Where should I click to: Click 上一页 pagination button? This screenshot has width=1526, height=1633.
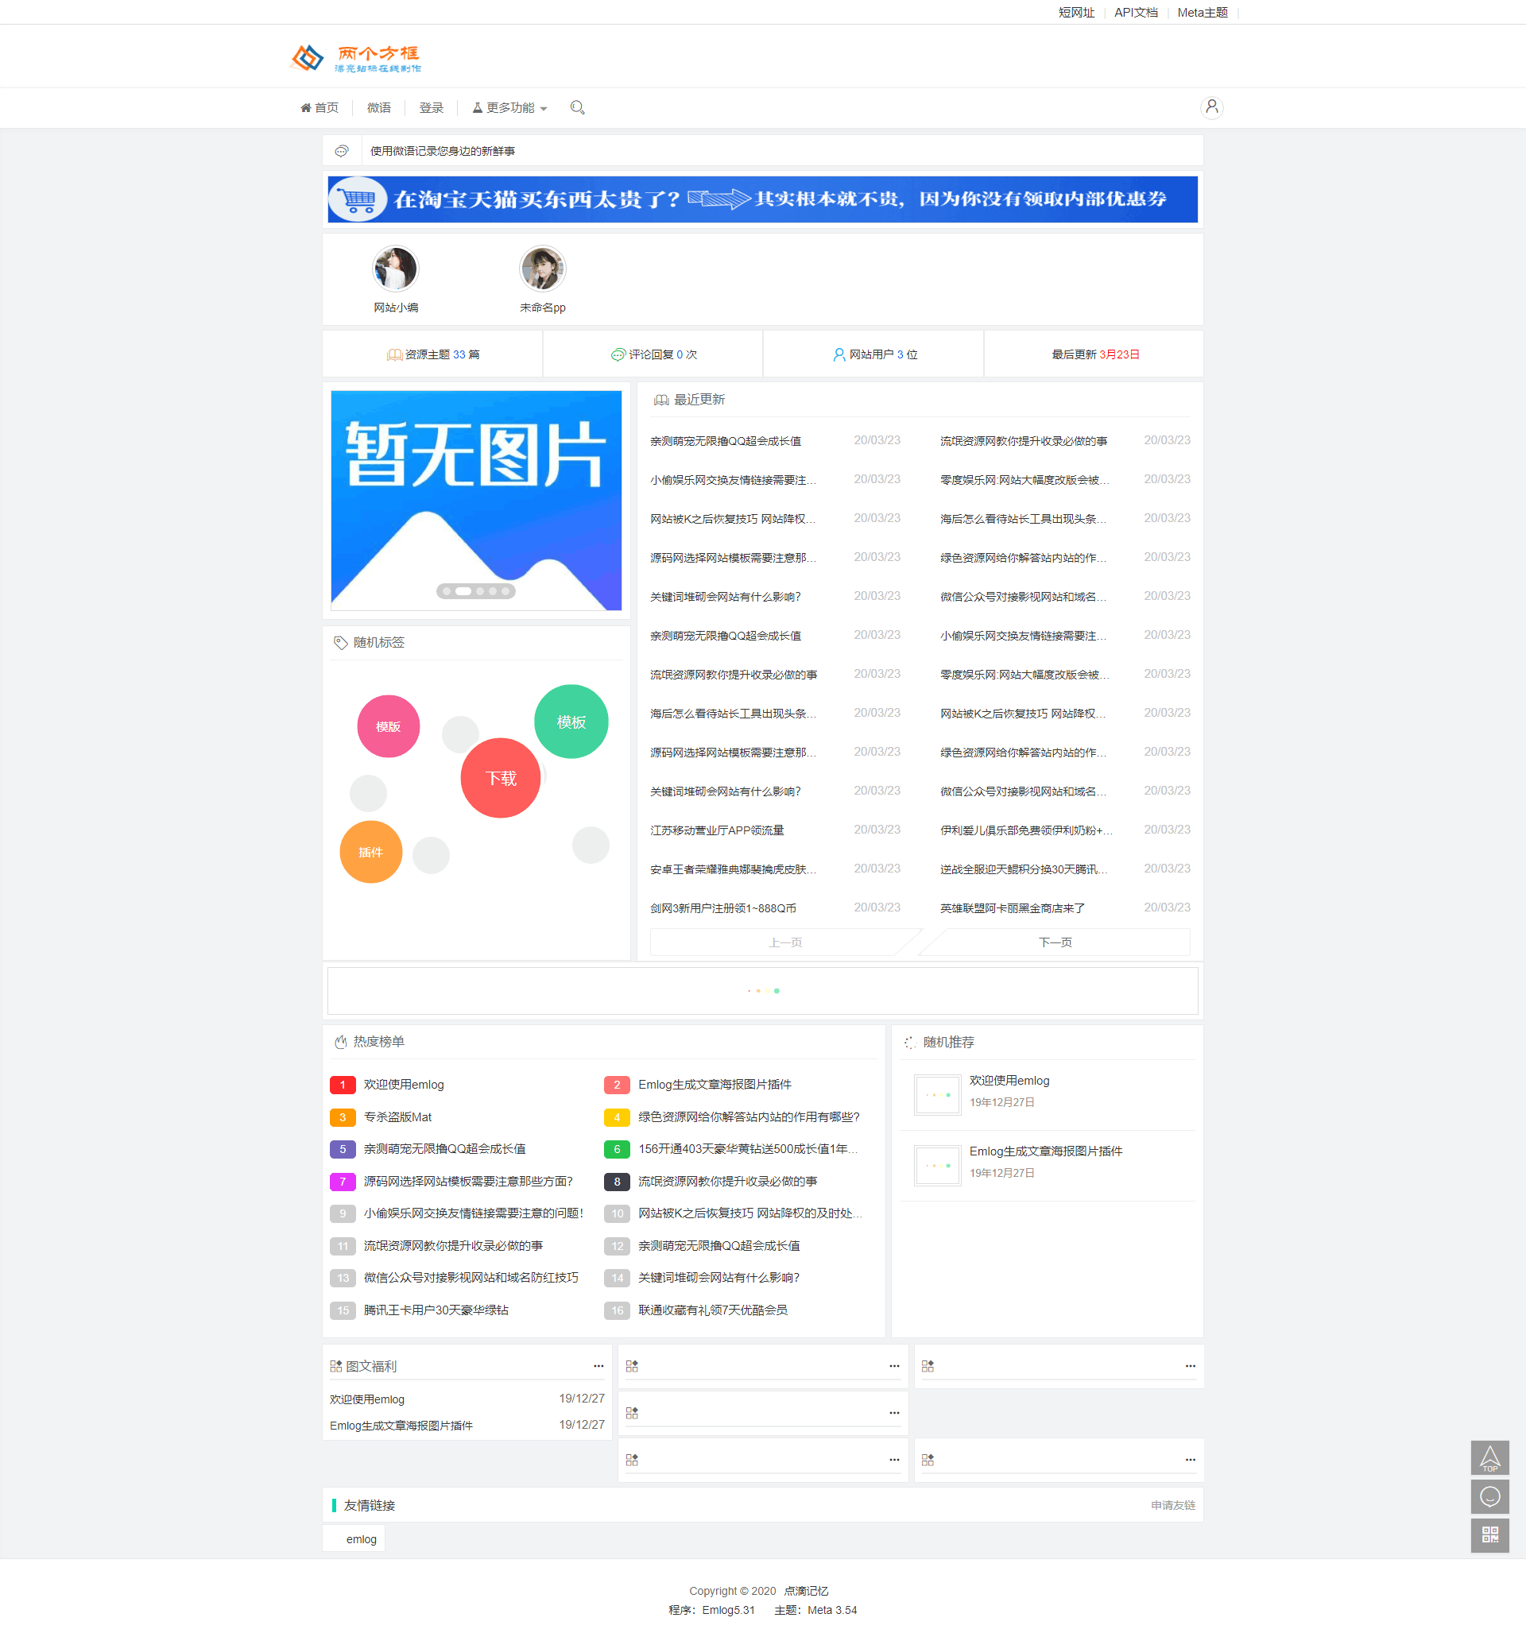785,942
